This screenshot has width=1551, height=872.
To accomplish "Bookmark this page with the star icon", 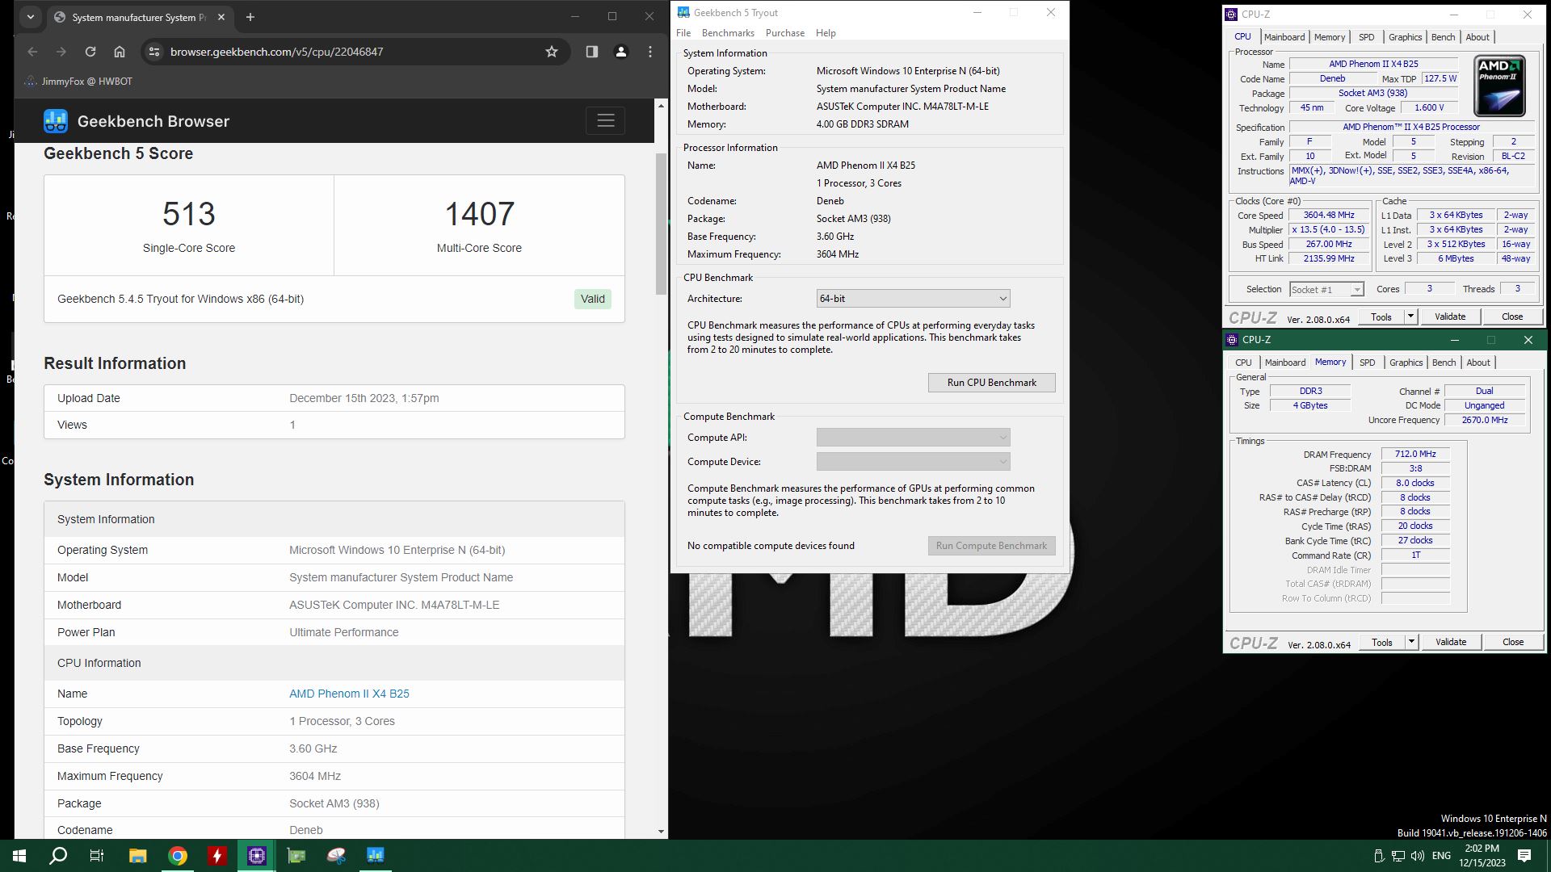I will pyautogui.click(x=552, y=52).
